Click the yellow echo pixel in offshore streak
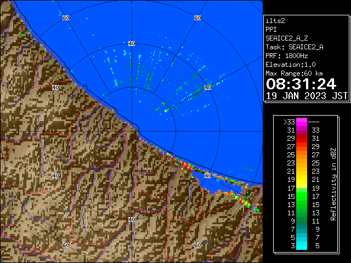 166,111
